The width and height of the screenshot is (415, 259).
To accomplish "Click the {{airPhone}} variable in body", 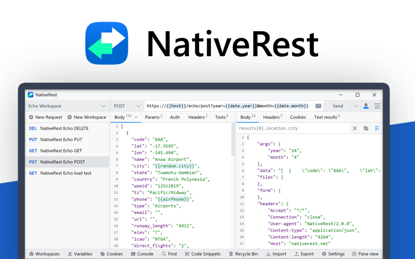I will [174, 199].
